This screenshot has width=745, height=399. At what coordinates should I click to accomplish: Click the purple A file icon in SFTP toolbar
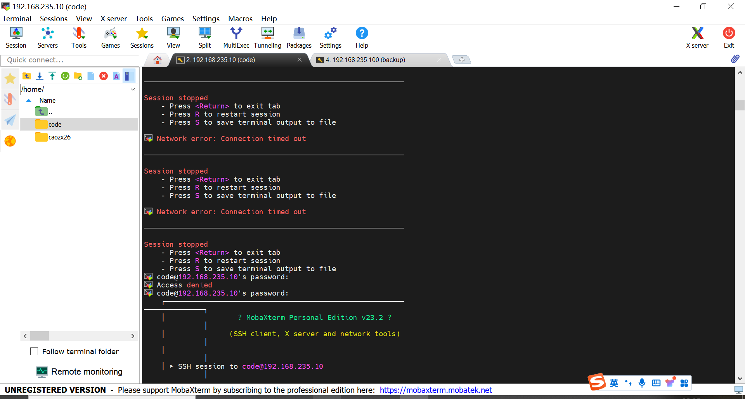(x=116, y=76)
